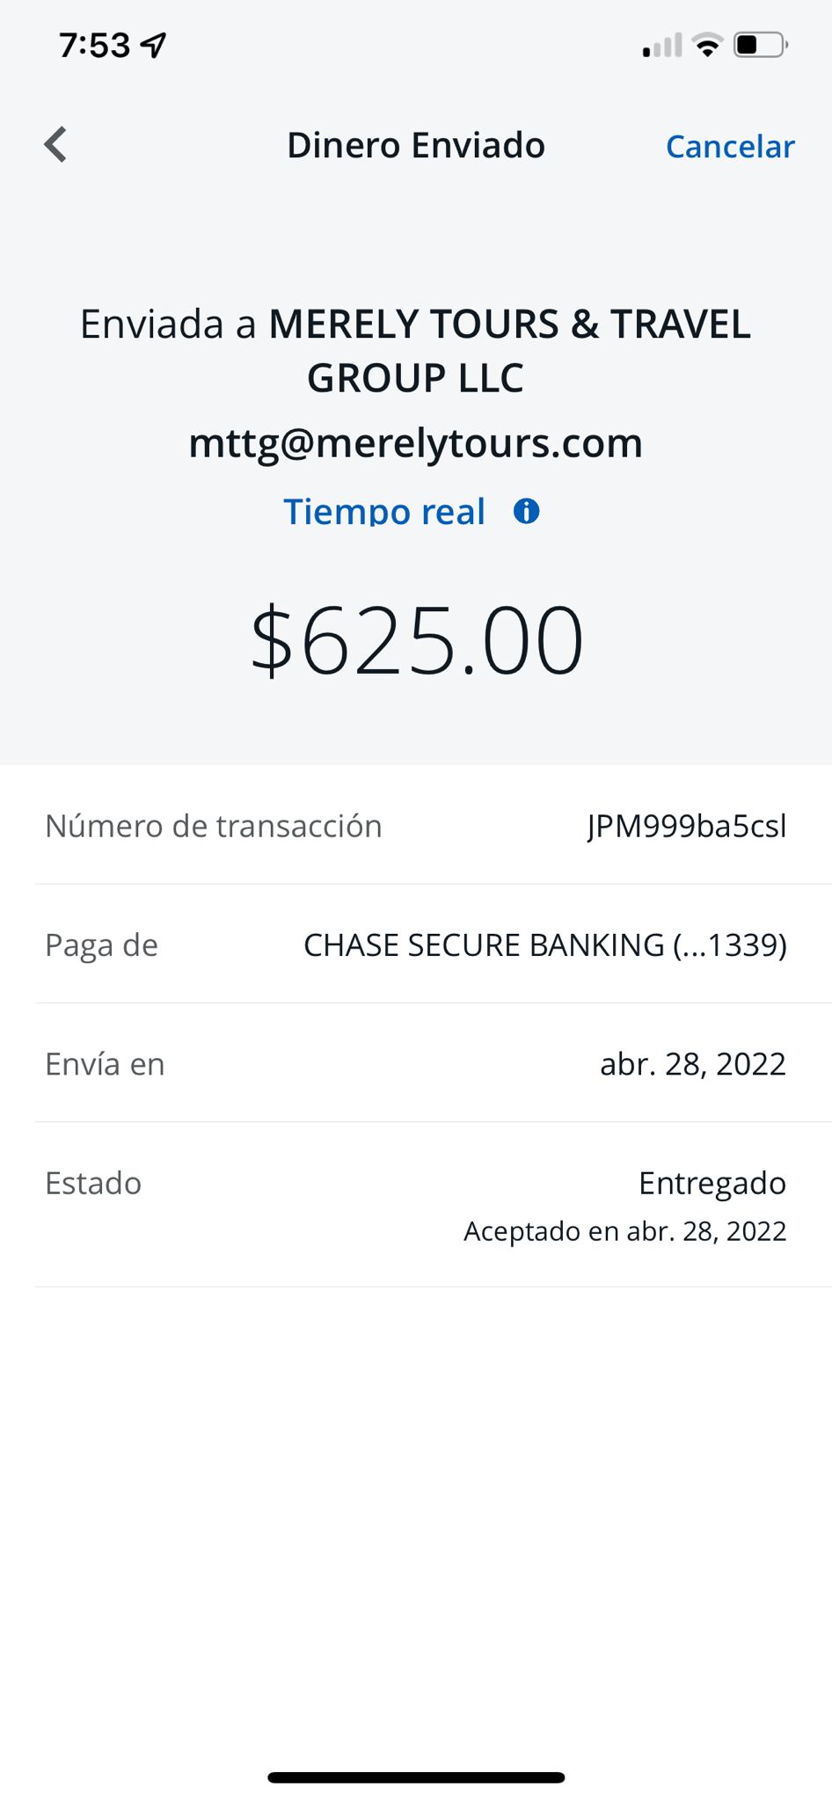
Task: Tap the home indicator bar
Action: tap(416, 1777)
